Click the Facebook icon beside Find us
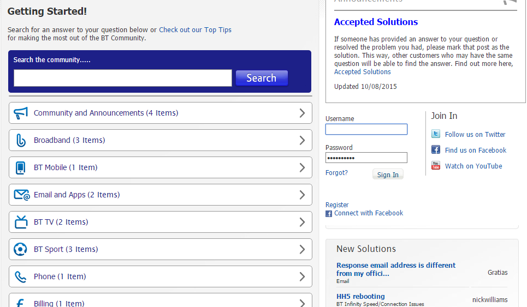 (436, 149)
